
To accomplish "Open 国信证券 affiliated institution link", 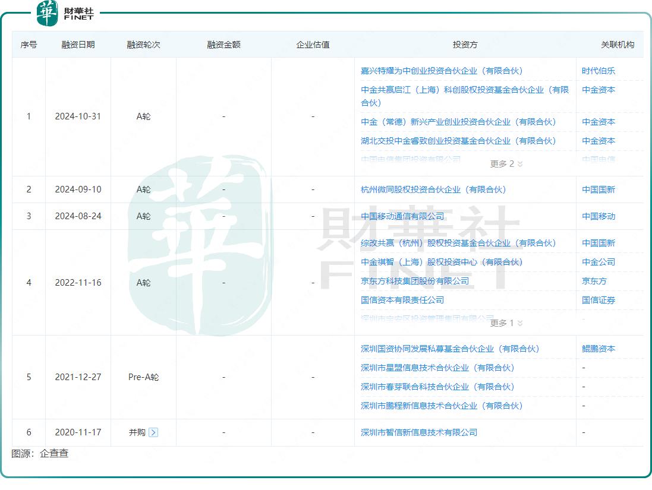I will point(599,300).
